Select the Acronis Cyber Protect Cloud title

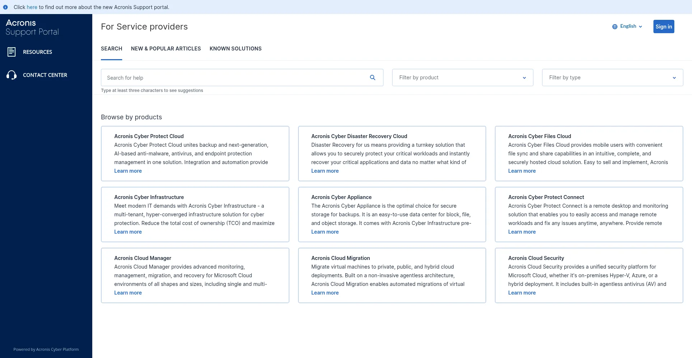click(149, 136)
